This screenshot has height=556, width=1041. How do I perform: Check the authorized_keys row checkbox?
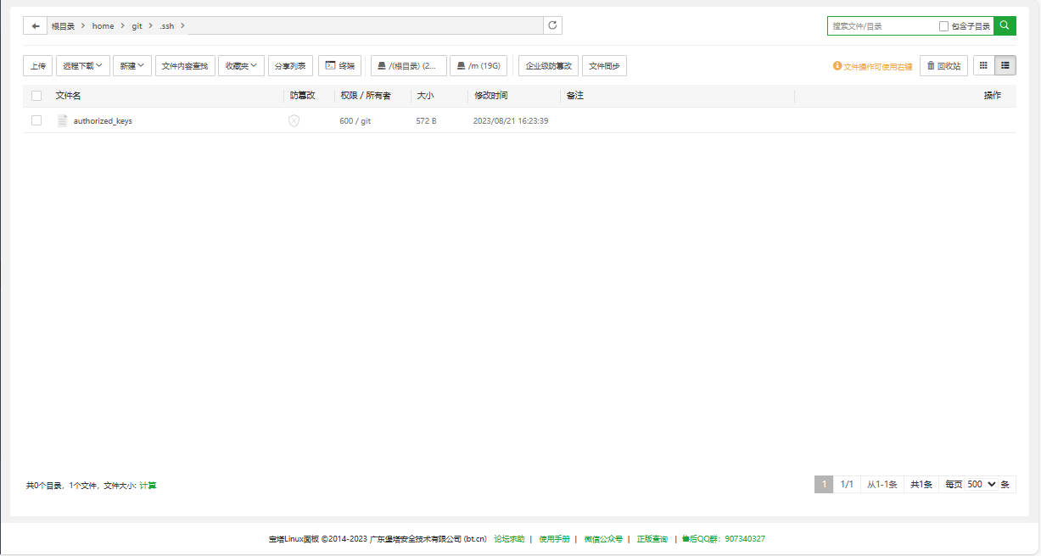coord(36,120)
